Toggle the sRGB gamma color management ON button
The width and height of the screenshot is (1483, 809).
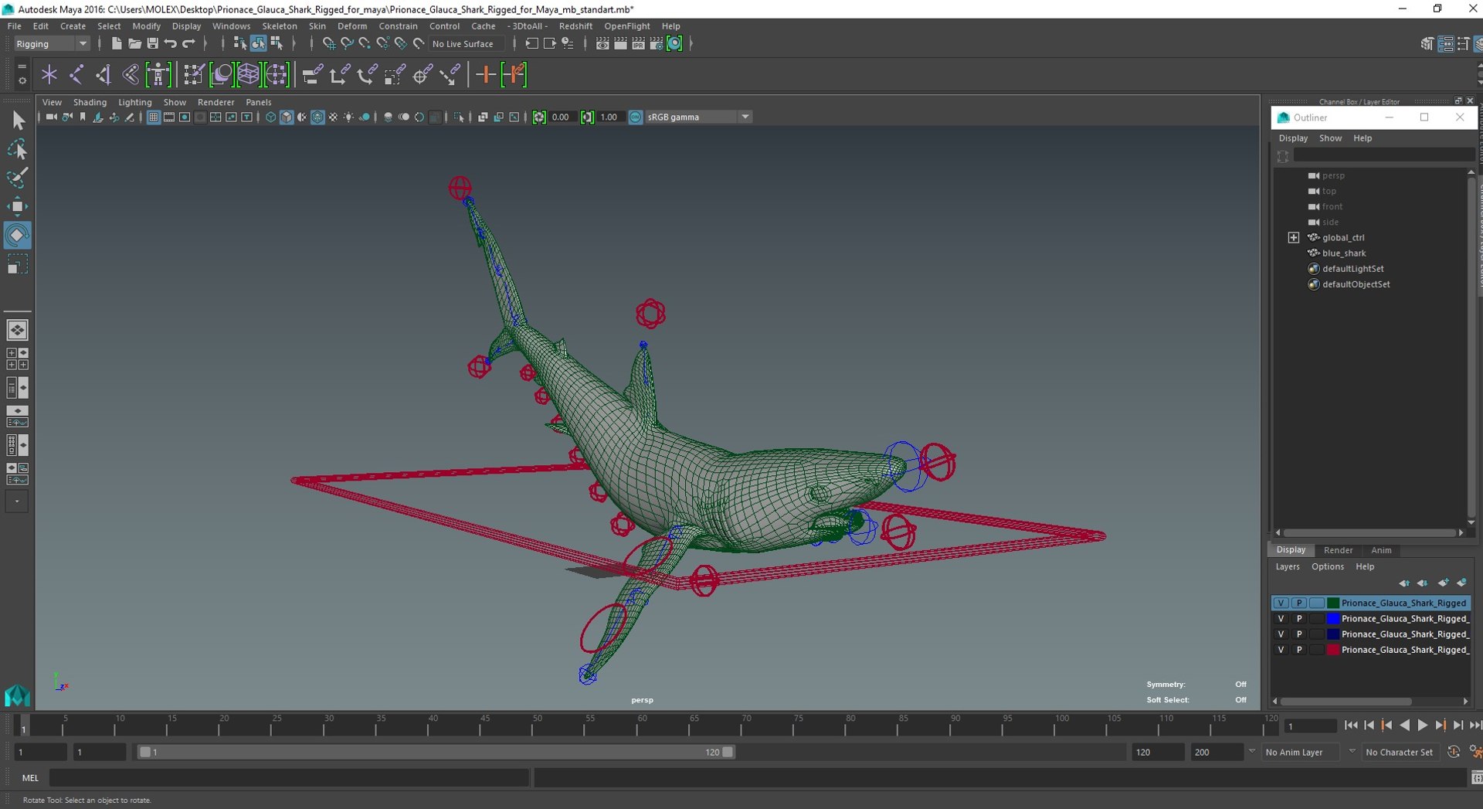636,117
